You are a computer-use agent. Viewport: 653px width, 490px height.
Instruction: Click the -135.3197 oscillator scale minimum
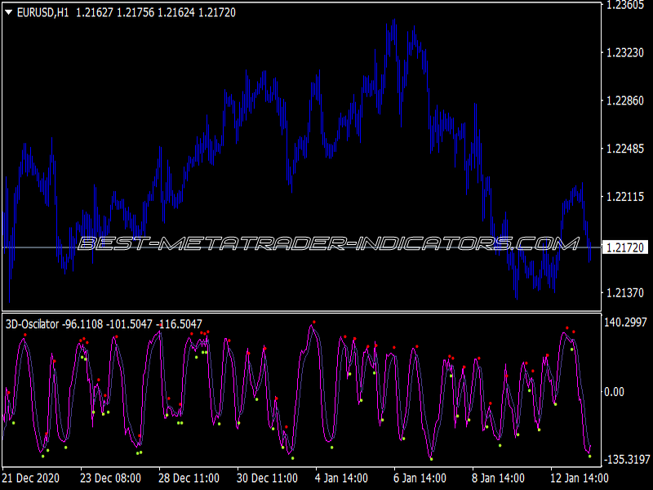pyautogui.click(x=627, y=460)
